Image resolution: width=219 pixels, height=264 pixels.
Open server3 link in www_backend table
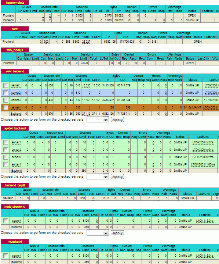[16, 100]
